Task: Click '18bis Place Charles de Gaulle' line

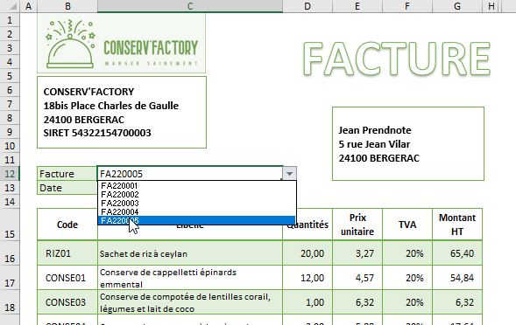Action: (111, 106)
